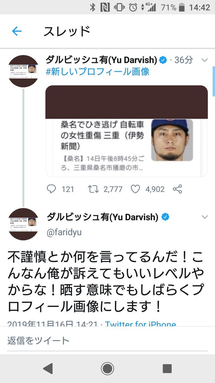Viewport: 215px width, 383px height.
Task: Tap Android back navigation triangle
Action: pos(48,369)
